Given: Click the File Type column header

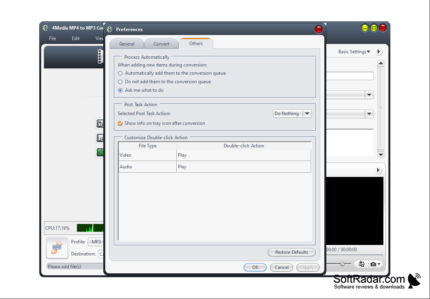Looking at the screenshot, I should point(148,146).
